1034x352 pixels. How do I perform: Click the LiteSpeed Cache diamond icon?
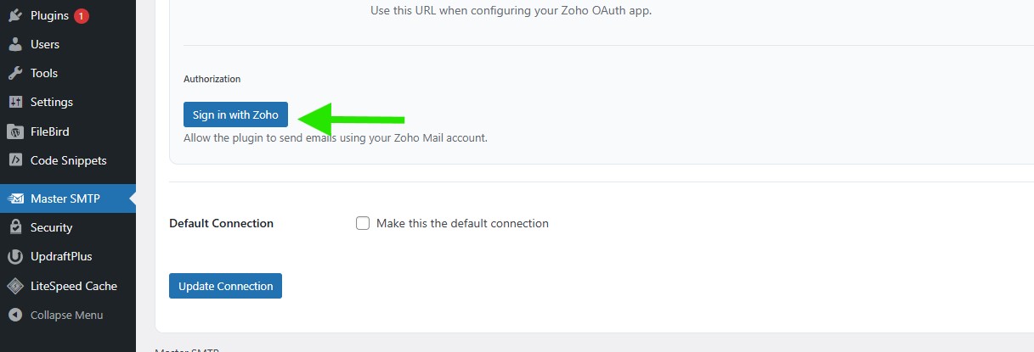[x=15, y=286]
